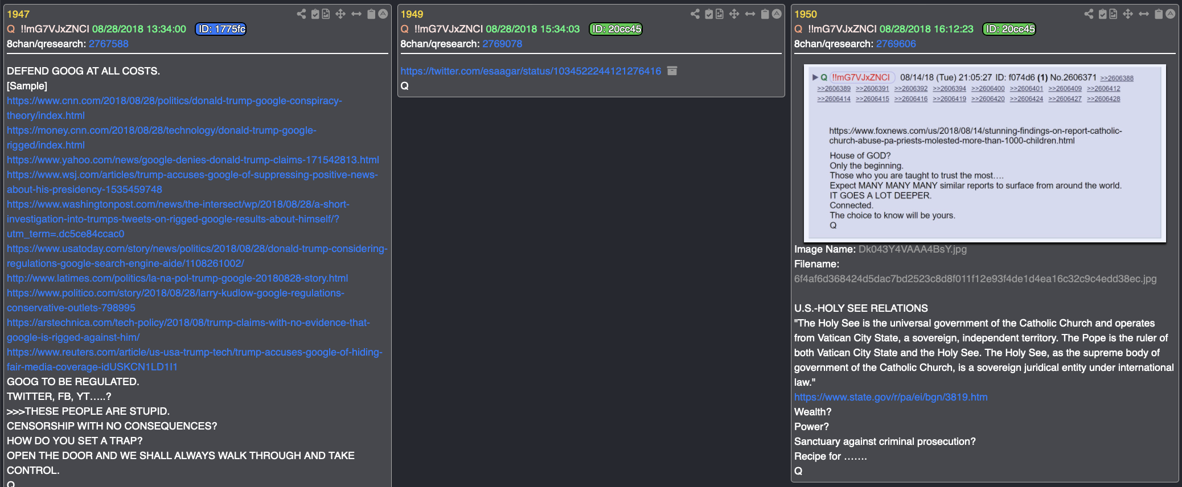This screenshot has height=487, width=1182.
Task: Click the clipboard-check icon on post 1949
Action: point(709,14)
